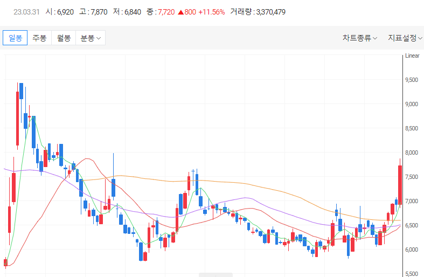Click the 거래량 3,370,479 volume value
Image resolution: width=424 pixels, height=277 pixels.
pos(270,12)
